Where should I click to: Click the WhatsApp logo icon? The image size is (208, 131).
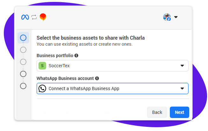[42, 88]
